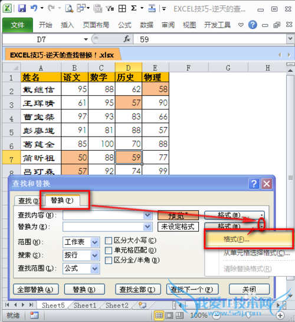Open the Undo history dropdown arrow
Screen dimensions: 295x322
click(42, 8)
